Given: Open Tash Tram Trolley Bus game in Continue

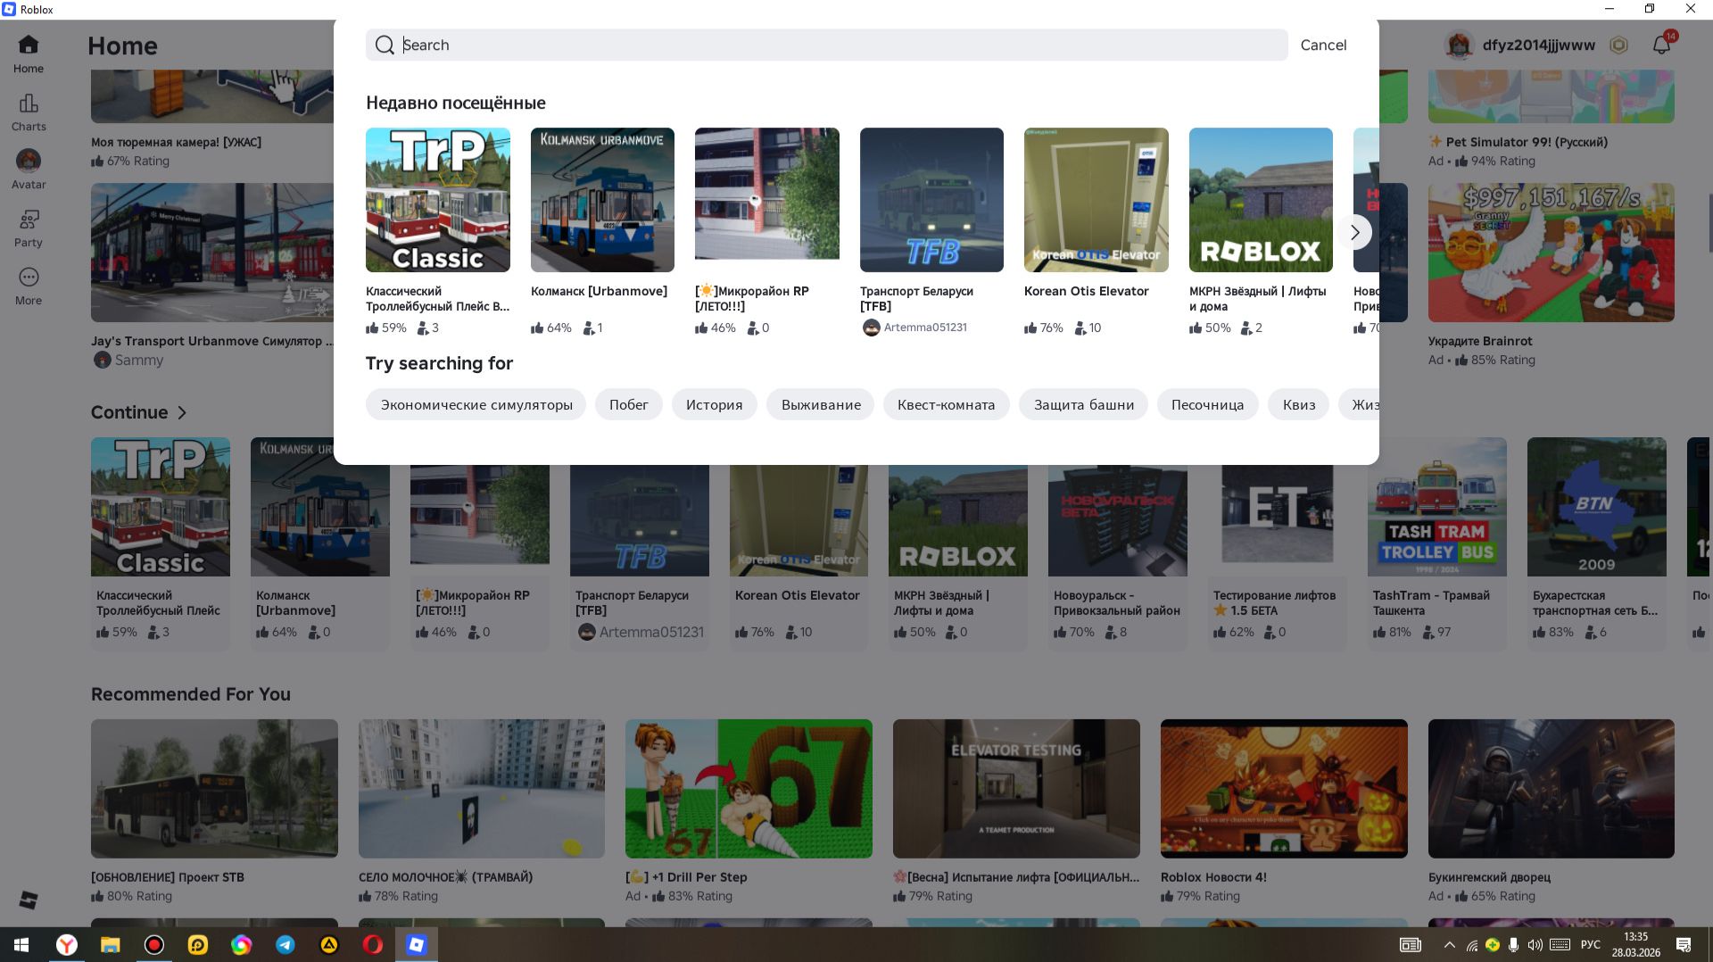Looking at the screenshot, I should coord(1437,507).
